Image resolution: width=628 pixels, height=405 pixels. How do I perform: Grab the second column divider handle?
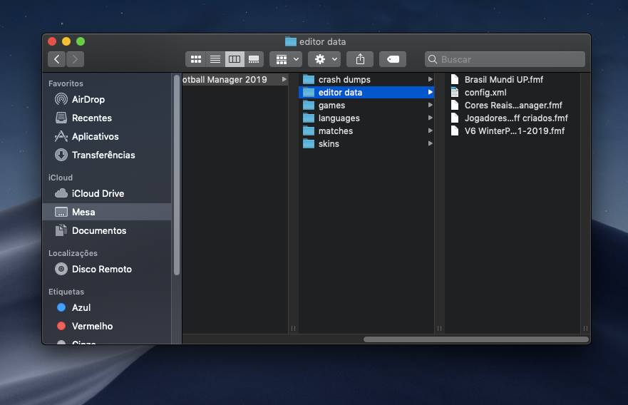tap(439, 329)
